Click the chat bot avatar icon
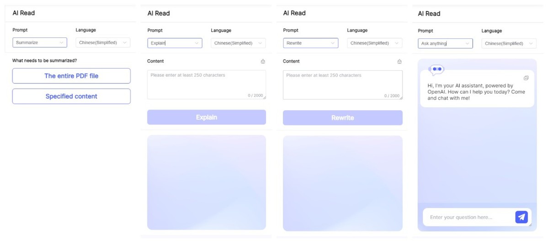The height and width of the screenshot is (243, 548). pos(437,69)
